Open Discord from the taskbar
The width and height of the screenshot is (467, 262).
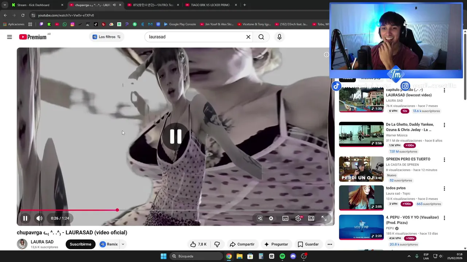tap(293, 256)
